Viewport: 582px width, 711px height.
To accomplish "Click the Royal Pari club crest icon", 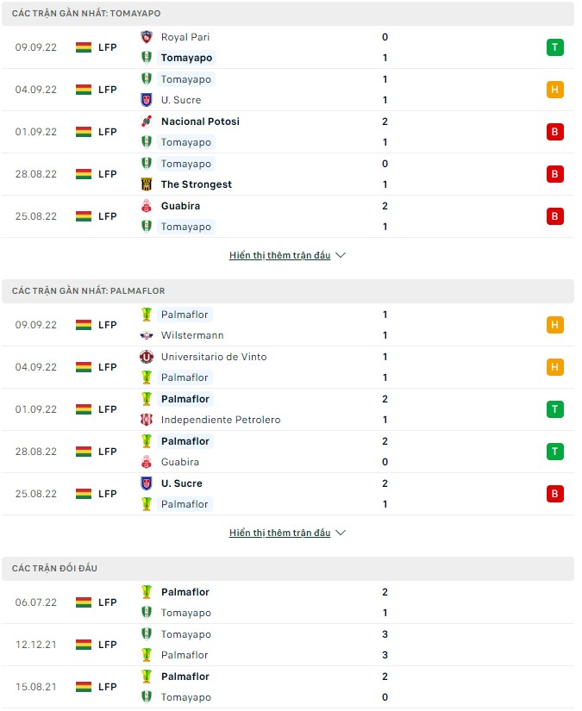I will click(146, 37).
